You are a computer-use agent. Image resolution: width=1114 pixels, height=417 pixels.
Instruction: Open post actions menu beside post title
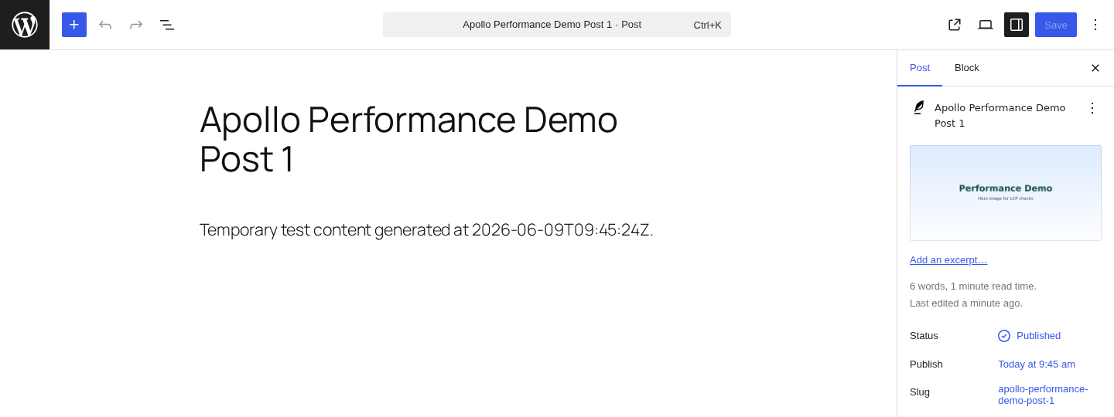[1092, 108]
